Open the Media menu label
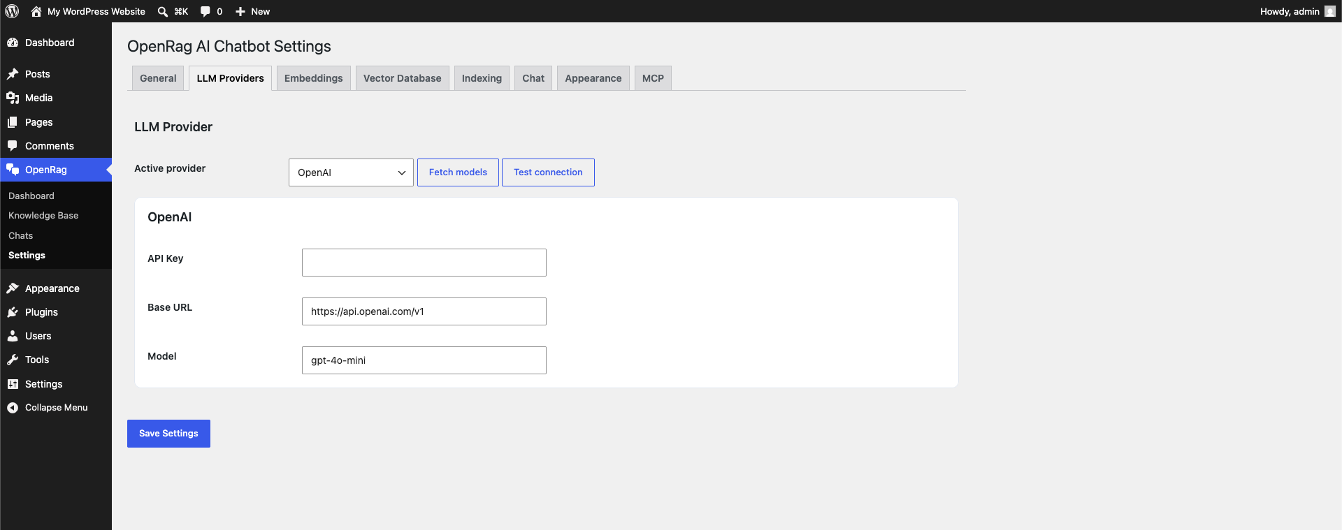The height and width of the screenshot is (530, 1342). coord(39,98)
